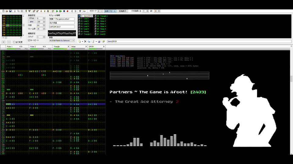Click the Cut scissors icon

click(x=15, y=11)
